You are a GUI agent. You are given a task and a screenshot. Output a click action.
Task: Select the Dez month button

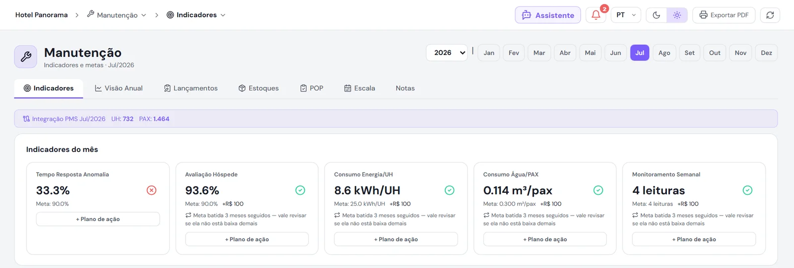pos(766,53)
